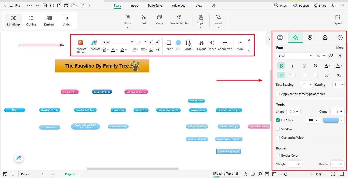This screenshot has height=178, width=348.
Task: Expand the Row Spacing dropdown
Action: [306, 84]
